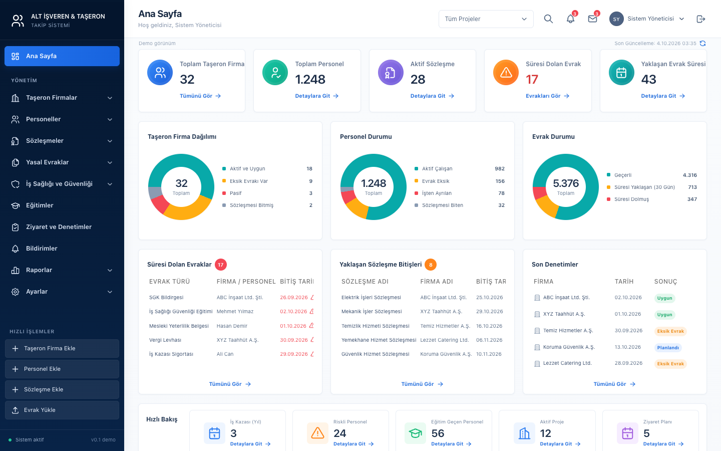Click the Eksik Evrakı Var legend swatch

click(x=224, y=181)
